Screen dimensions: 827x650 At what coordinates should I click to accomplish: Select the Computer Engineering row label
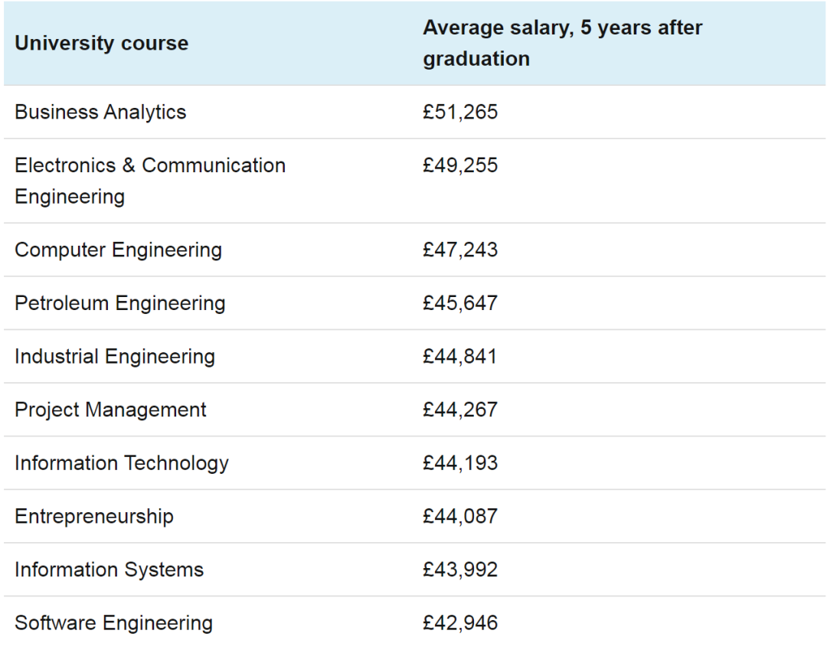pos(118,250)
